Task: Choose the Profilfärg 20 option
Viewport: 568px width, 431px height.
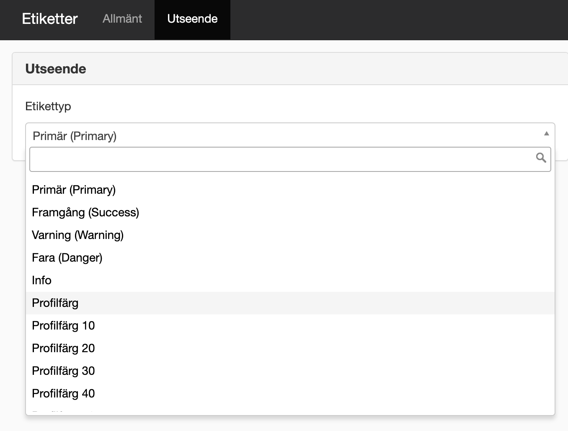Action: [290, 348]
